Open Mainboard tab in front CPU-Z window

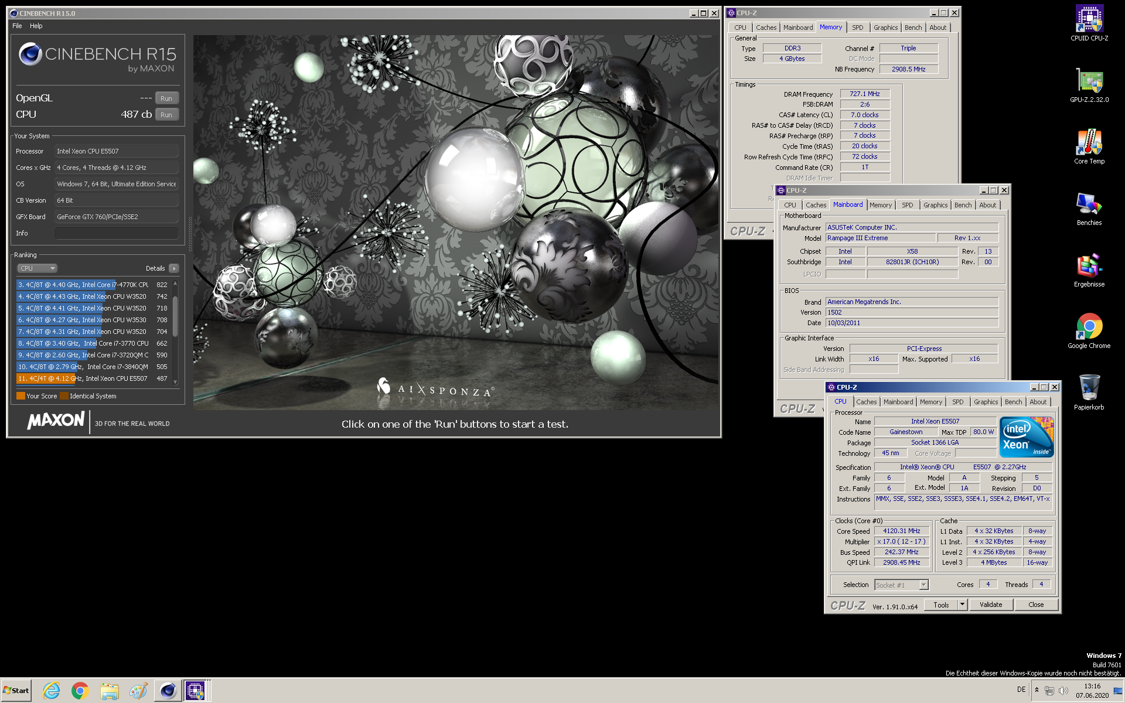[x=898, y=402]
